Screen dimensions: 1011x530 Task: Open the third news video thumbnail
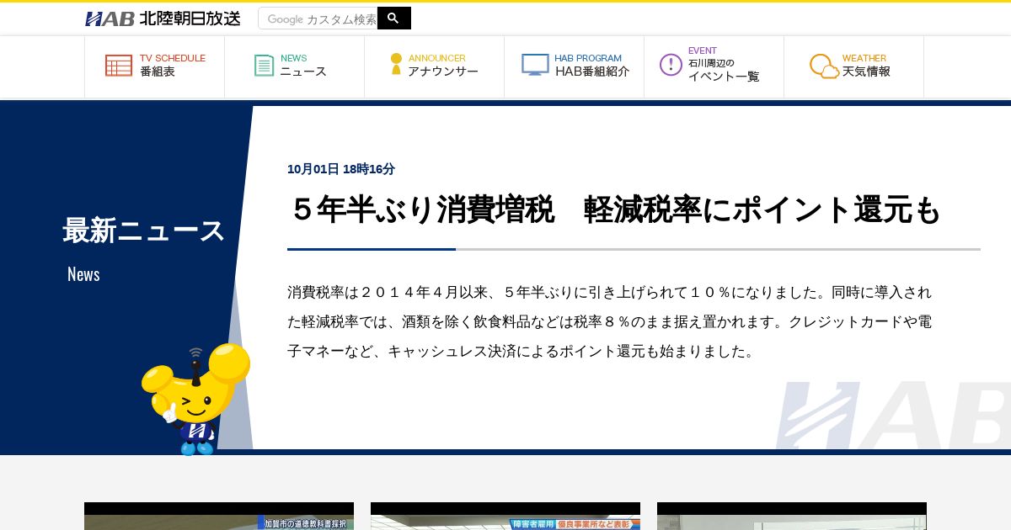tap(792, 516)
